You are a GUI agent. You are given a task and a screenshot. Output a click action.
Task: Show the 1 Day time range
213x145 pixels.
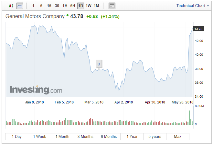[x=17, y=137]
